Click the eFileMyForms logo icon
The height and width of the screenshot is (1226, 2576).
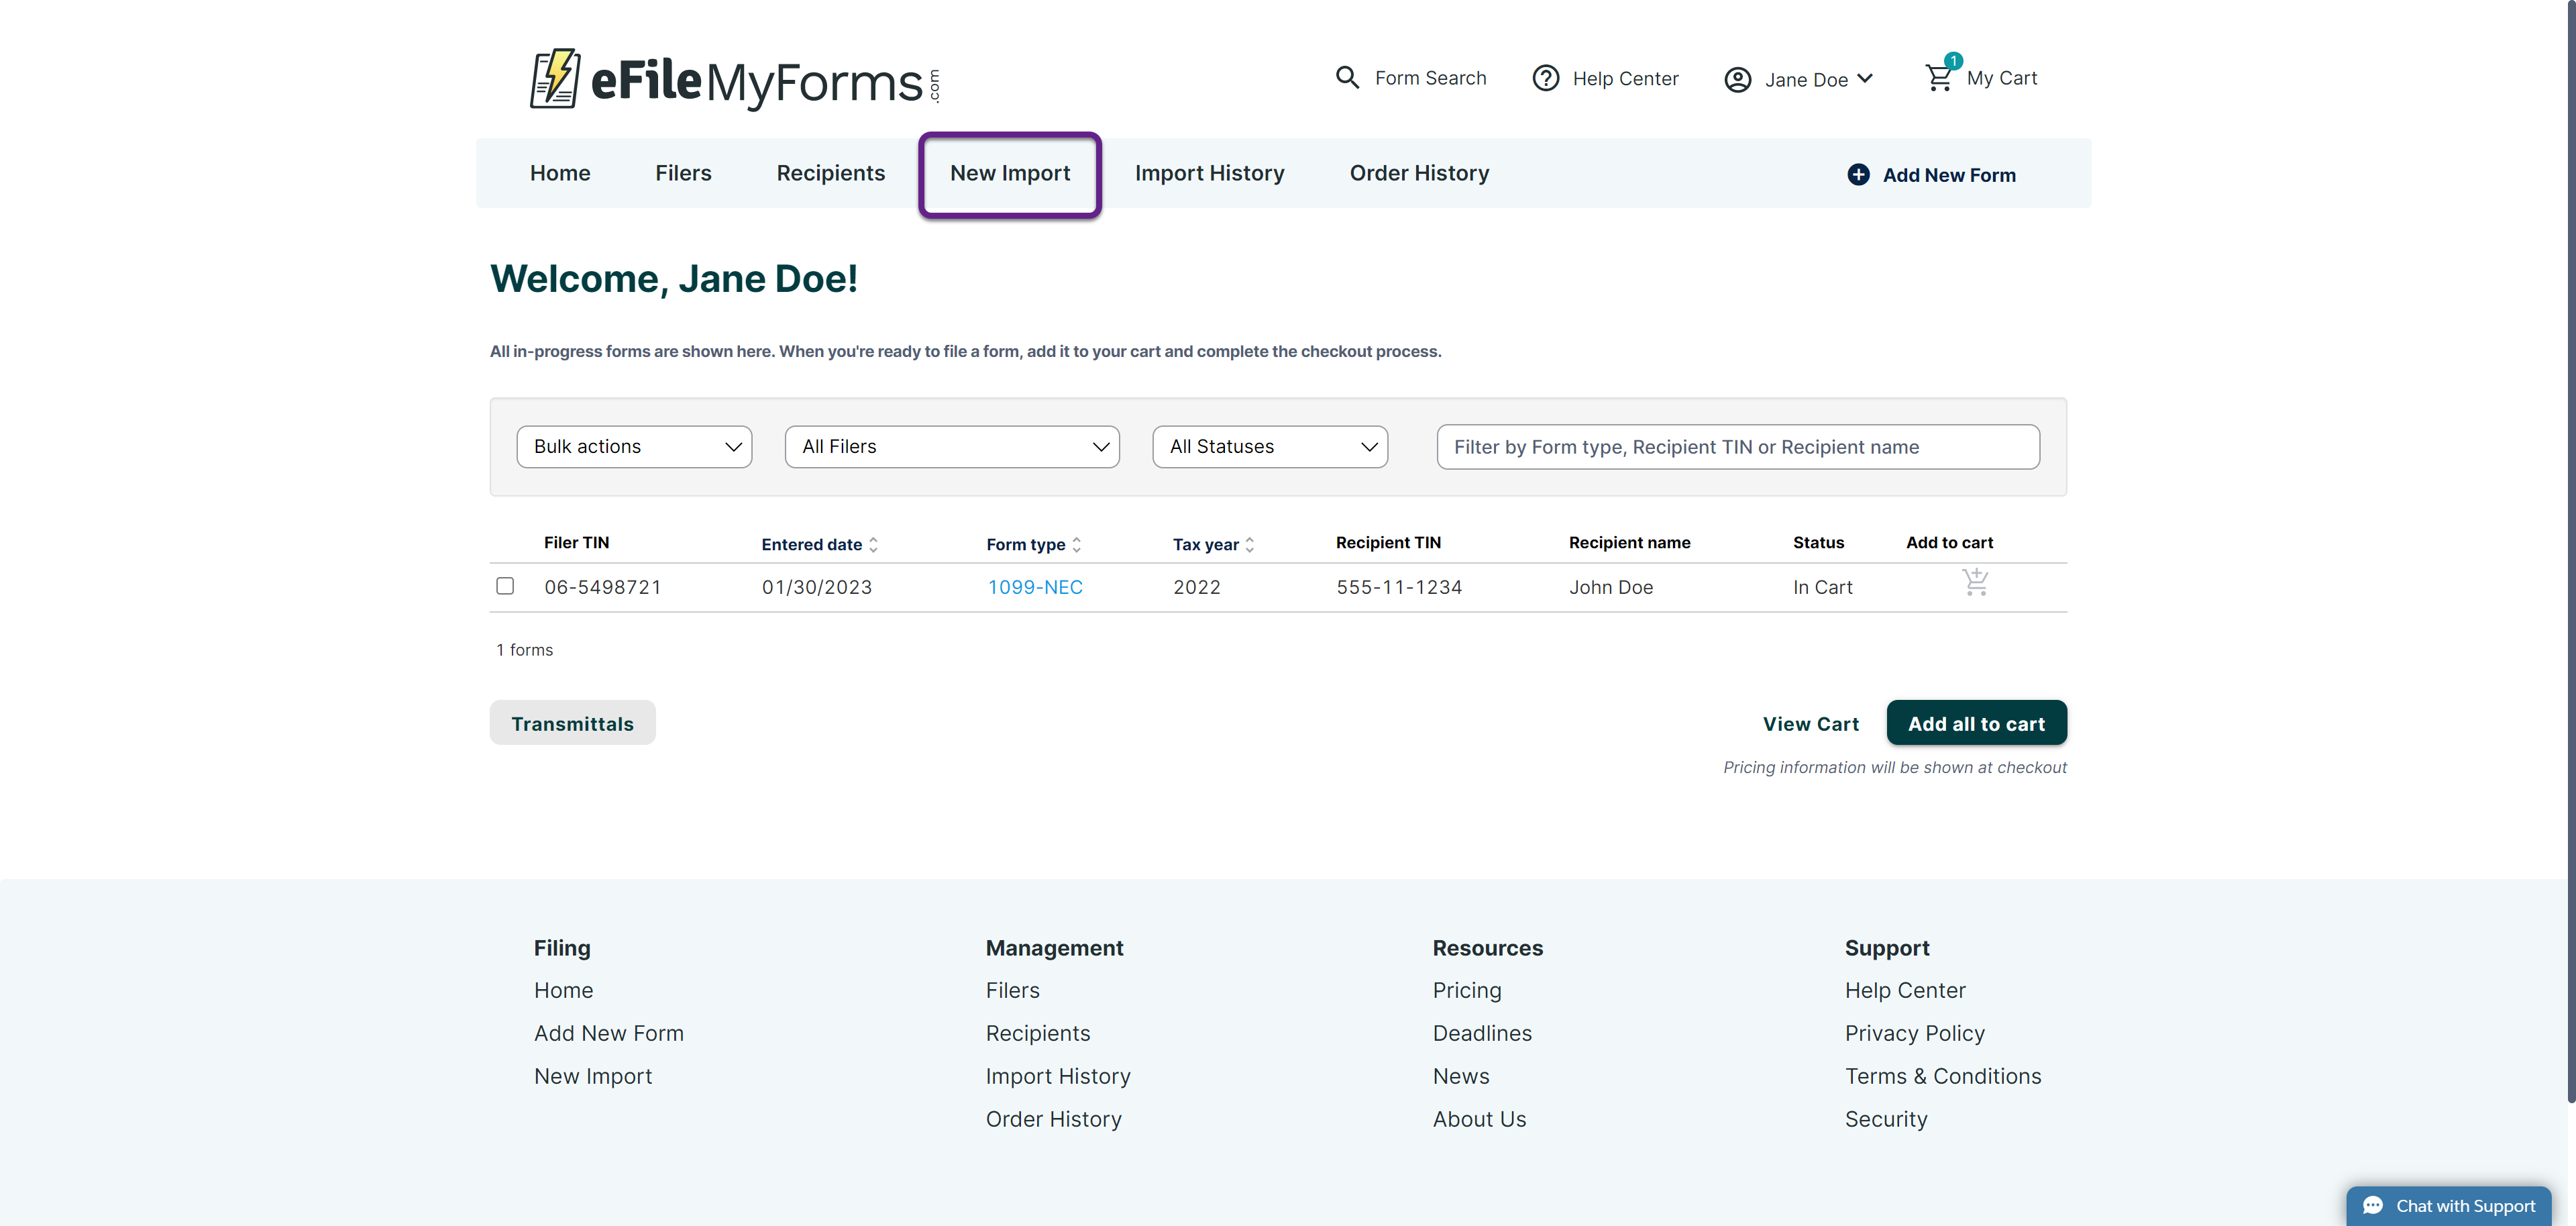pos(555,78)
